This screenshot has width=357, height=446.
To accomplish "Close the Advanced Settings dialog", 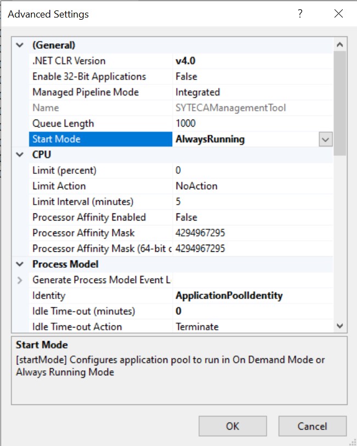I will (x=338, y=14).
